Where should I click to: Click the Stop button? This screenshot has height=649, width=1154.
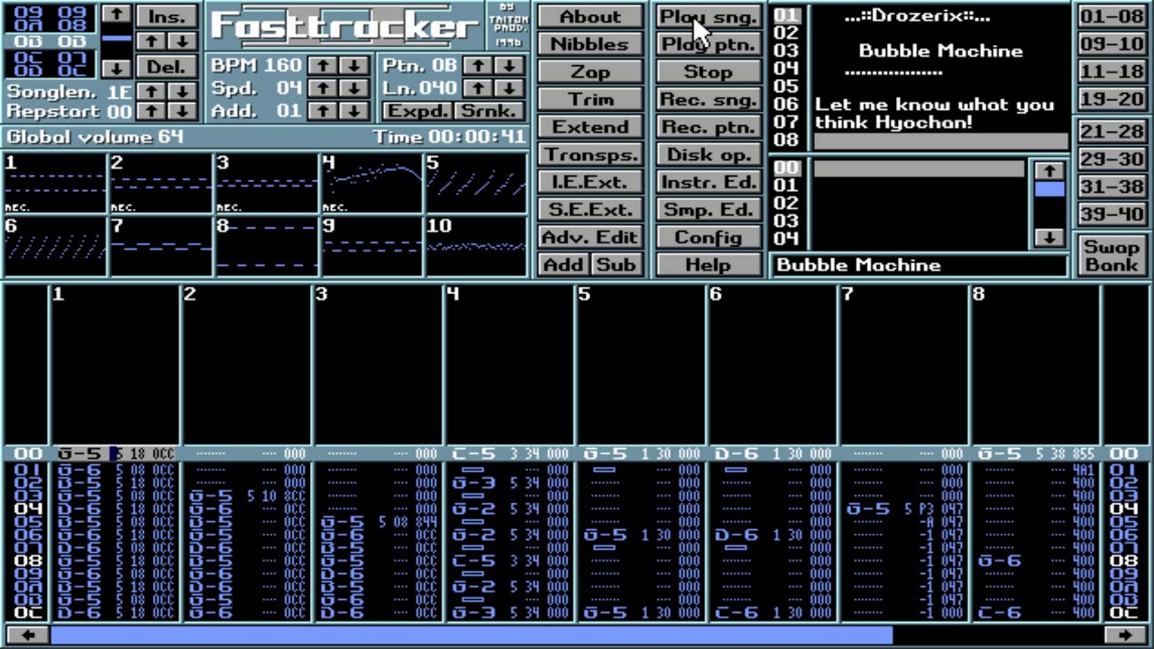[708, 71]
